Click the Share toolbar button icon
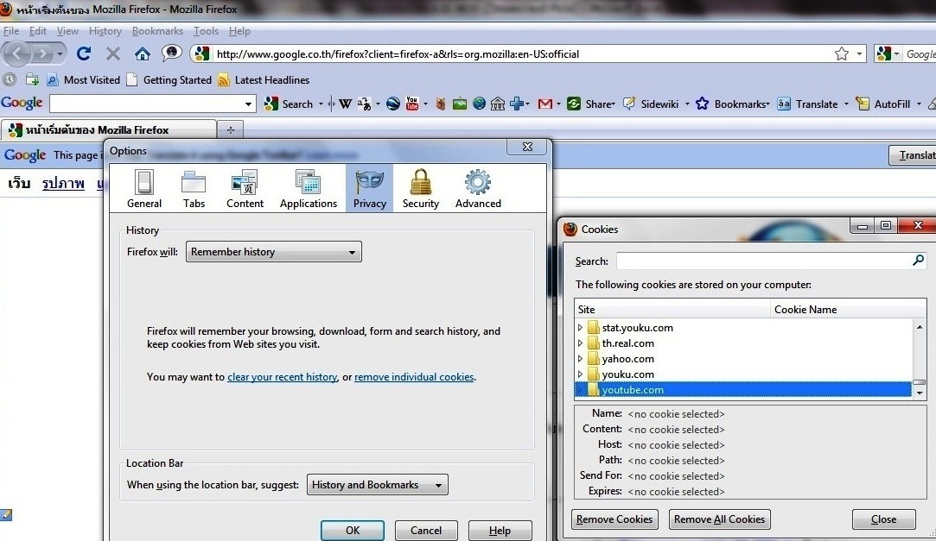936x541 pixels. (x=573, y=104)
